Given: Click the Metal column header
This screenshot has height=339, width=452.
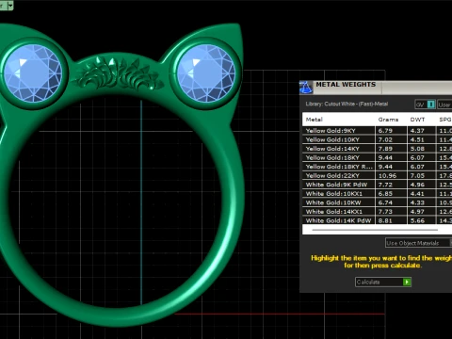Looking at the screenshot, I should point(315,120).
